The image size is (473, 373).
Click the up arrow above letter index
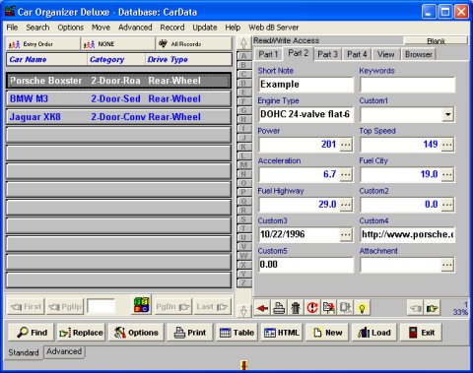click(243, 43)
